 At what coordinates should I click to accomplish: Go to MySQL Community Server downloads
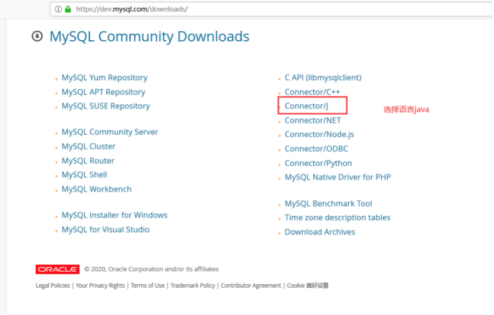[x=110, y=132]
